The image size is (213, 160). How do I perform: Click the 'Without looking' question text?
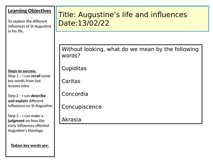130,52
